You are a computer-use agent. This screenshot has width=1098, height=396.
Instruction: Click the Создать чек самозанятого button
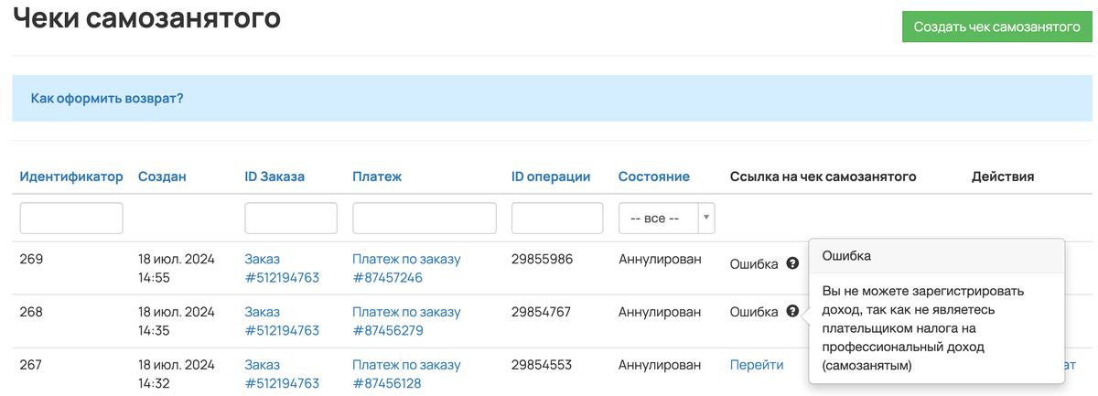(997, 27)
